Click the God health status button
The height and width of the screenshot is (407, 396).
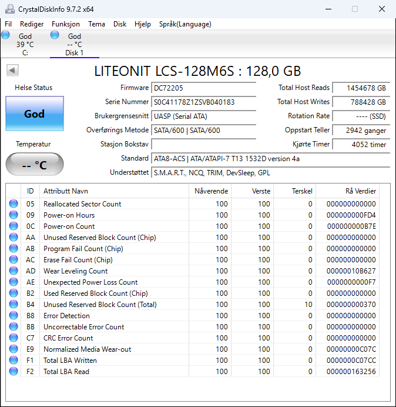click(35, 114)
